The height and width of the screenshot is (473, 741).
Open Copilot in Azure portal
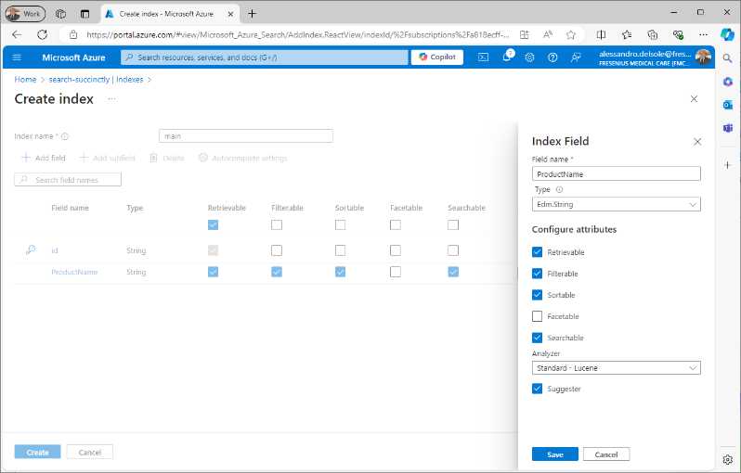(x=437, y=58)
